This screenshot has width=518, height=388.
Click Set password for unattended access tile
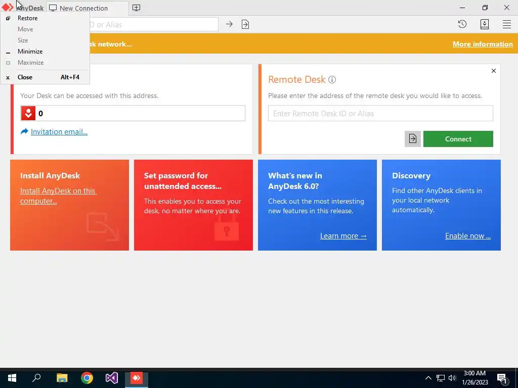click(193, 205)
